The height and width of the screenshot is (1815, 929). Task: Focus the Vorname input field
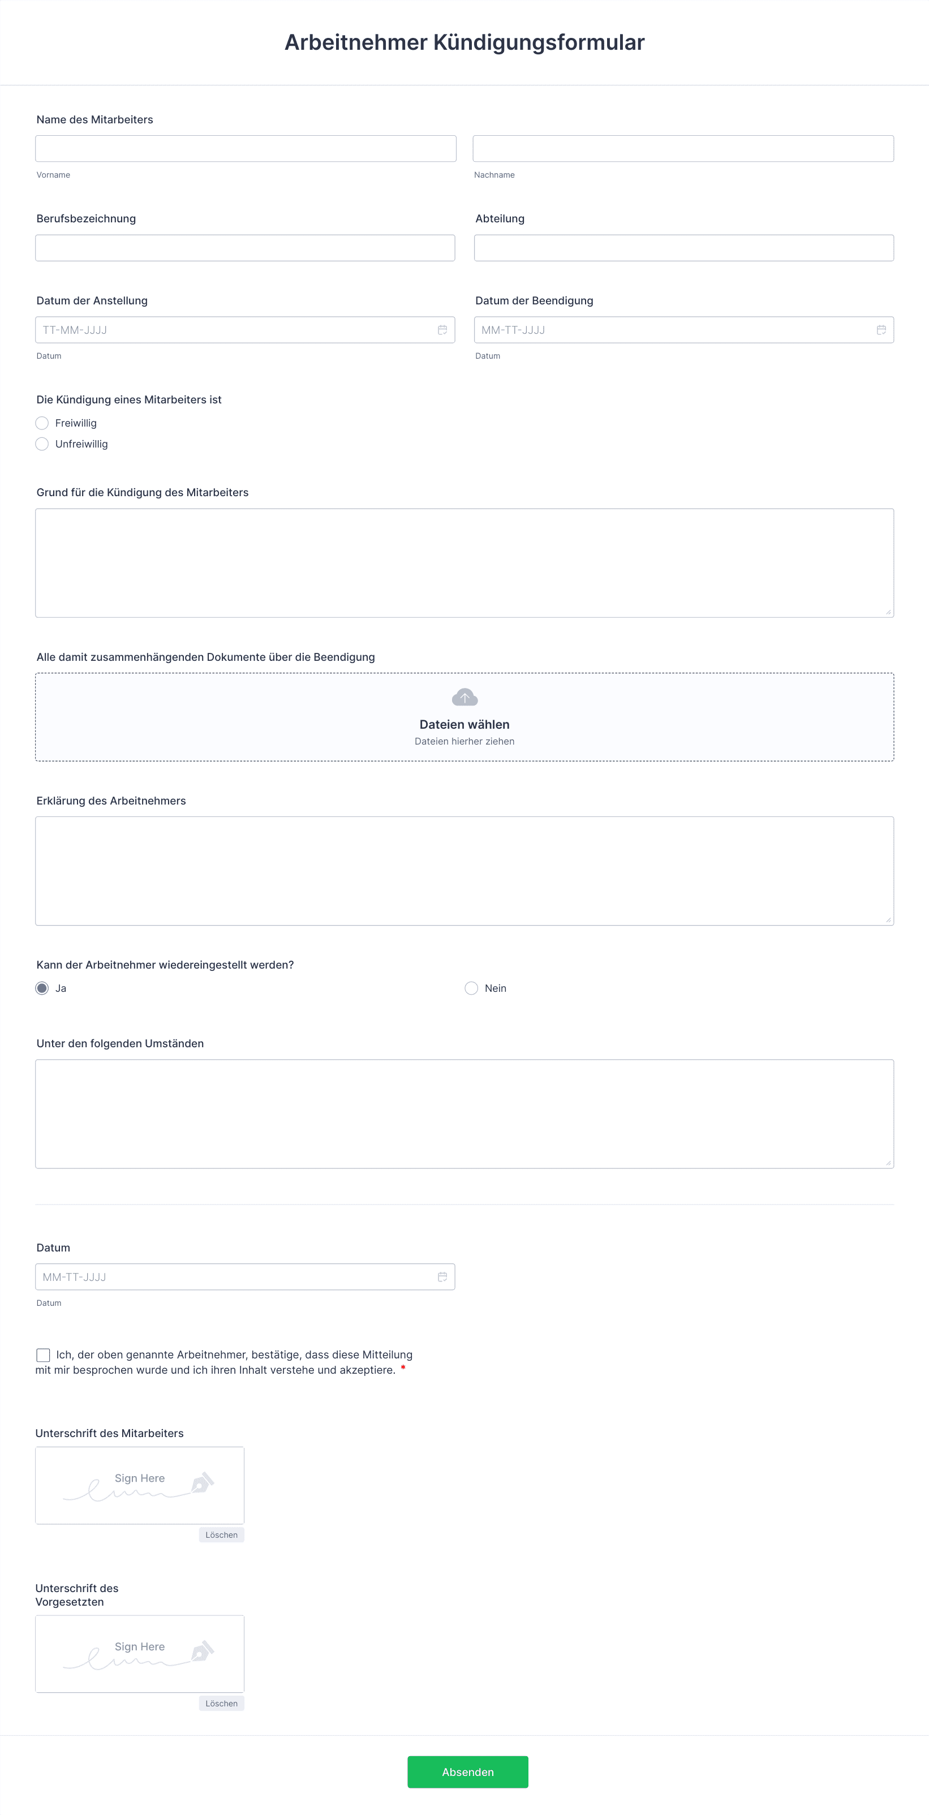(246, 149)
